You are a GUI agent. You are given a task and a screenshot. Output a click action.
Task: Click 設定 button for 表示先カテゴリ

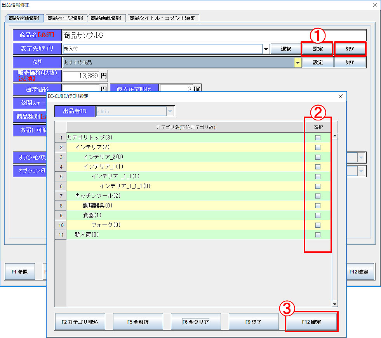[x=317, y=49]
